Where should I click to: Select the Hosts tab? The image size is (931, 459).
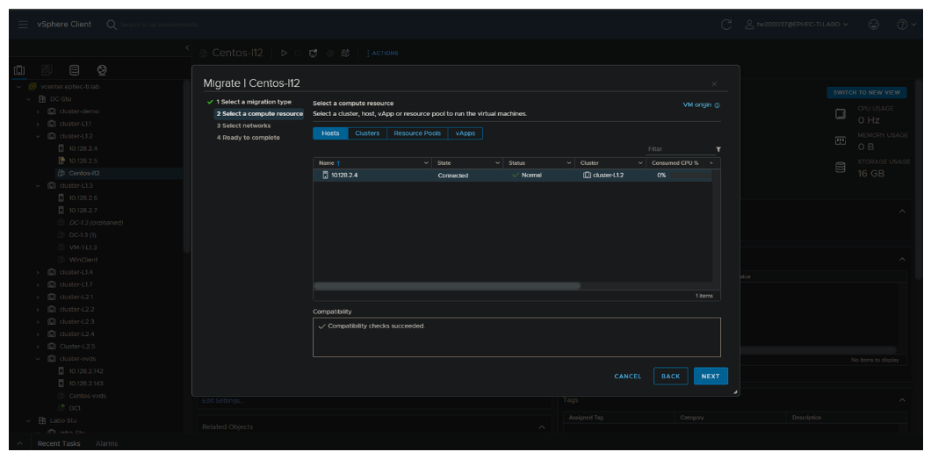330,133
